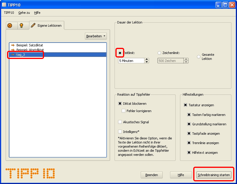The width and height of the screenshot is (237, 184).
Task: Open the light bulb open lessons tab
Action: (x=21, y=26)
